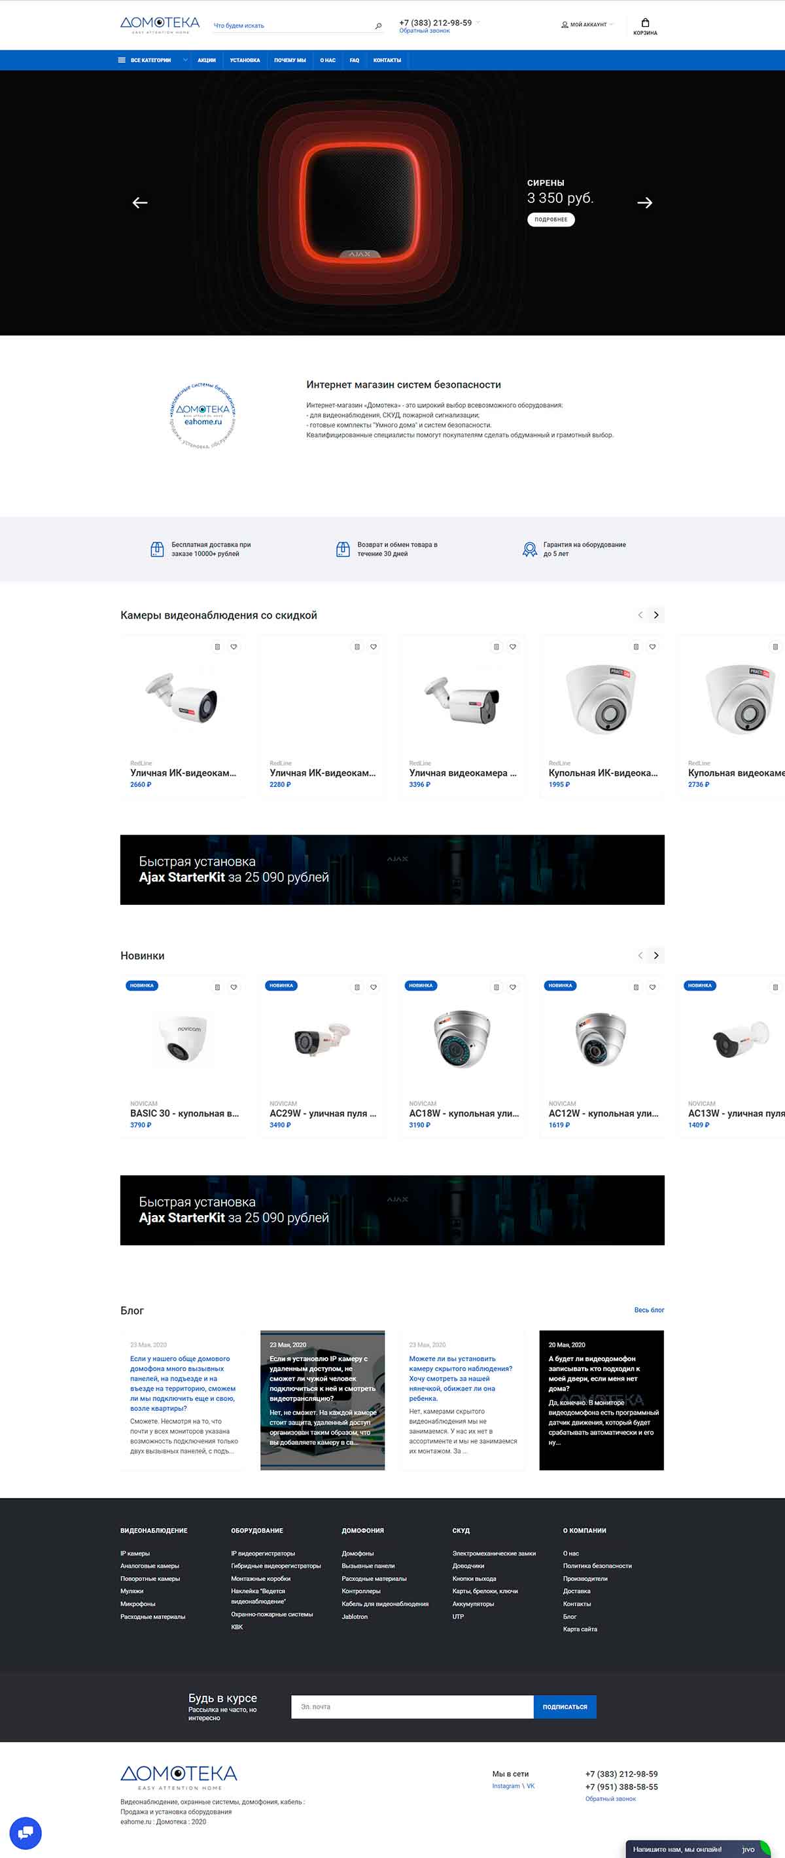Open AC18W купольная product title
The height and width of the screenshot is (1858, 785).
click(464, 1113)
